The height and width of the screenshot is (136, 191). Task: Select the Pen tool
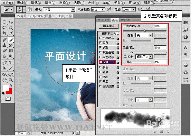[4, 63]
